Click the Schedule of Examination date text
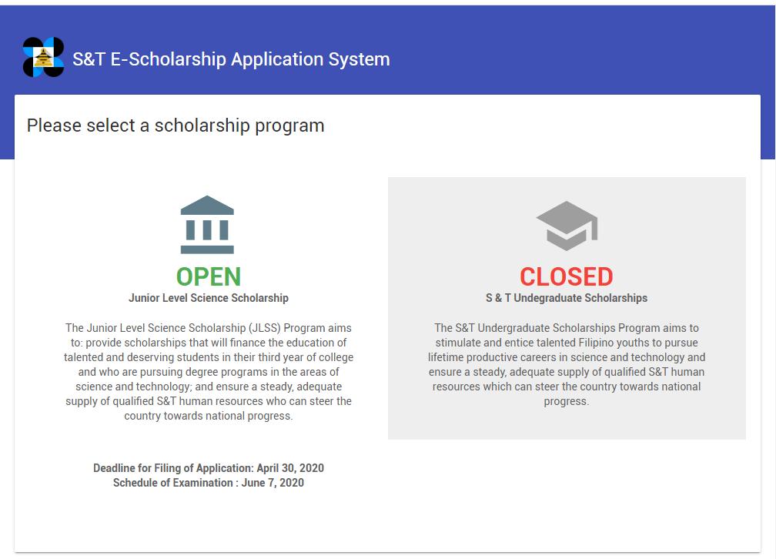The width and height of the screenshot is (776, 559). point(208,483)
